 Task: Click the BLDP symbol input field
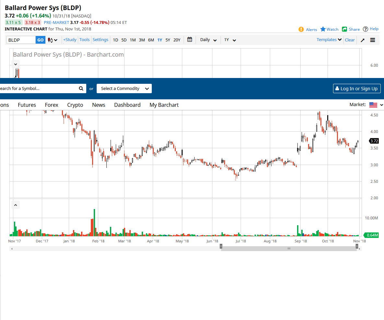click(x=21, y=40)
